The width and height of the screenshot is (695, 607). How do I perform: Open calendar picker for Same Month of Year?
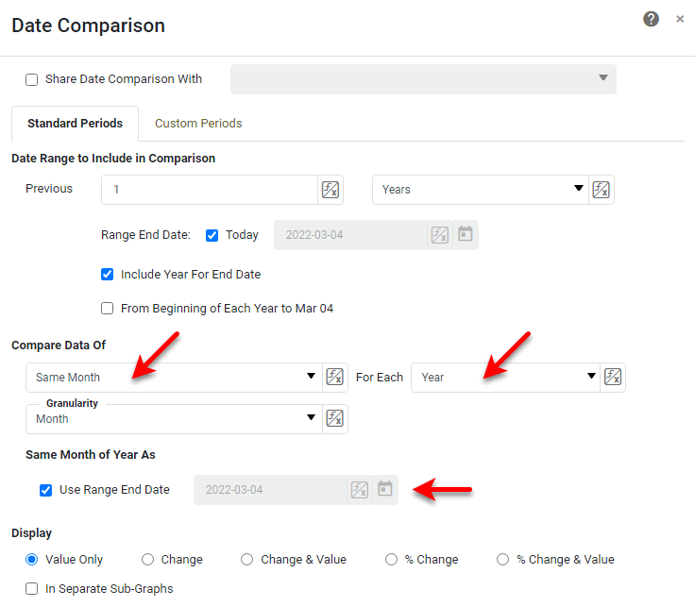click(x=385, y=489)
